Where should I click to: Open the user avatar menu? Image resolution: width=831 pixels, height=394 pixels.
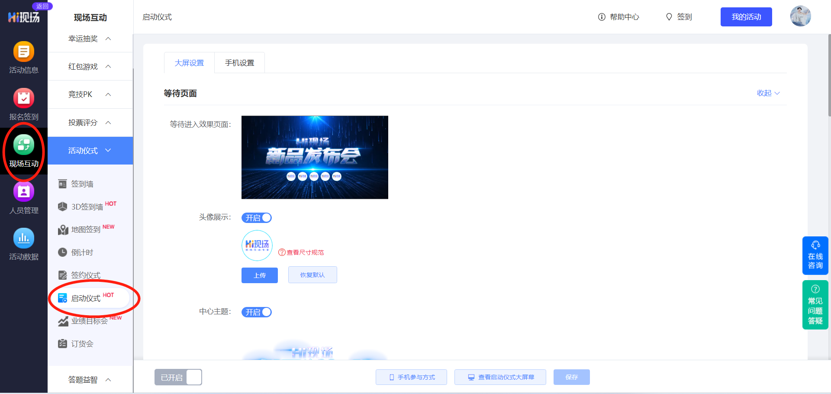tap(801, 16)
